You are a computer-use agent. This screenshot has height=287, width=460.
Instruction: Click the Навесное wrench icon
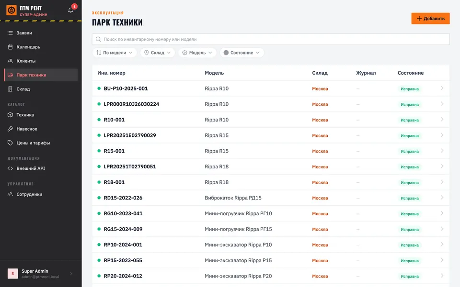point(10,129)
